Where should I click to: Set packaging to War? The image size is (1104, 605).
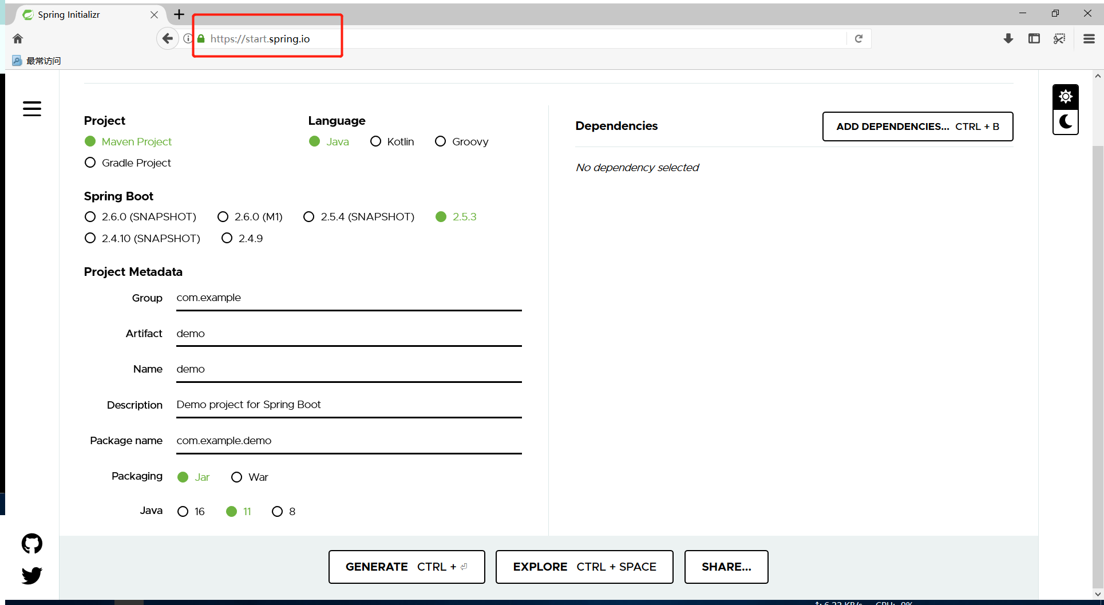(x=250, y=477)
